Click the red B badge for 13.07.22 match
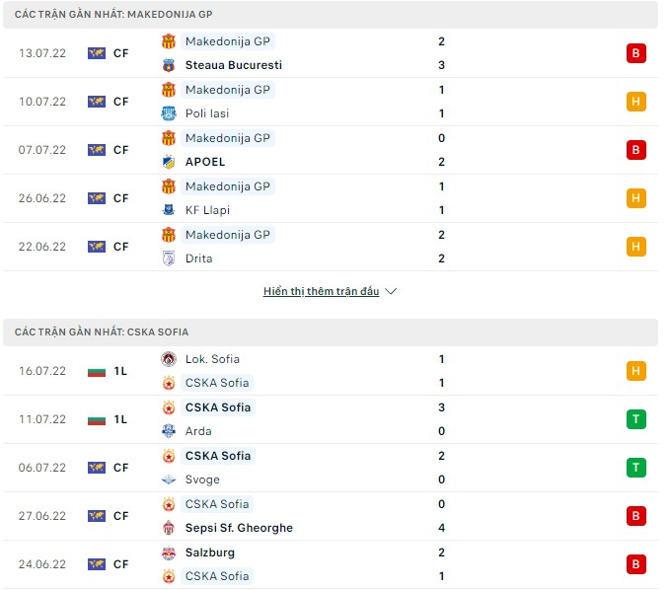Image resolution: width=669 pixels, height=590 pixels. click(635, 53)
